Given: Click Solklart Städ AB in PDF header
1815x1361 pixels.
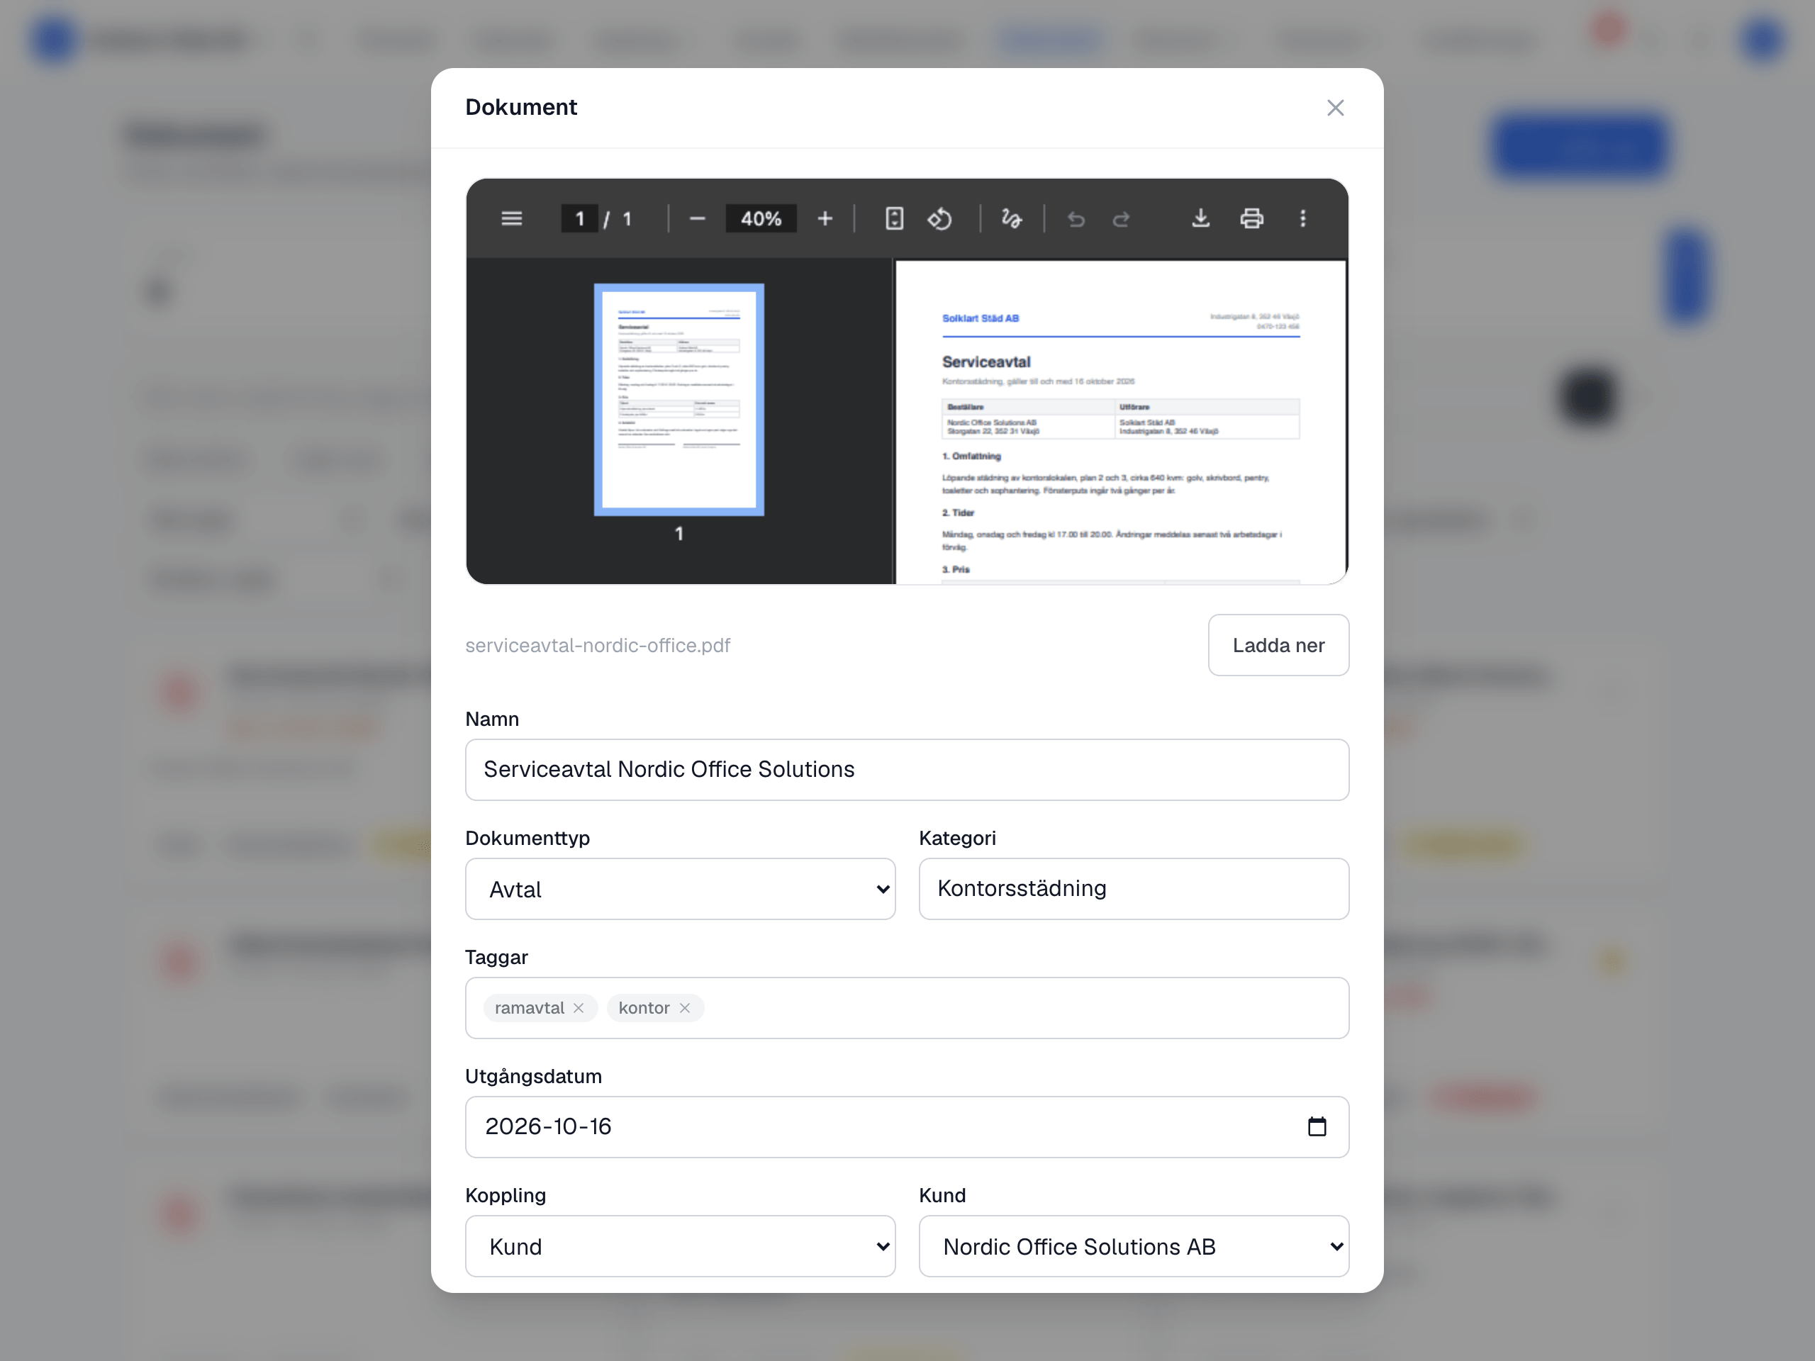Looking at the screenshot, I should coord(980,318).
